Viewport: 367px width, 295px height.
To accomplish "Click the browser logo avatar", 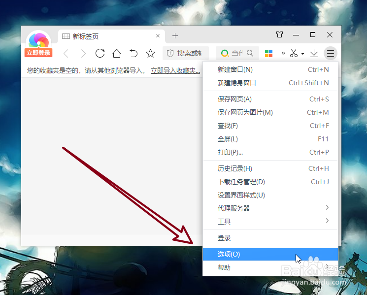I will [x=38, y=40].
